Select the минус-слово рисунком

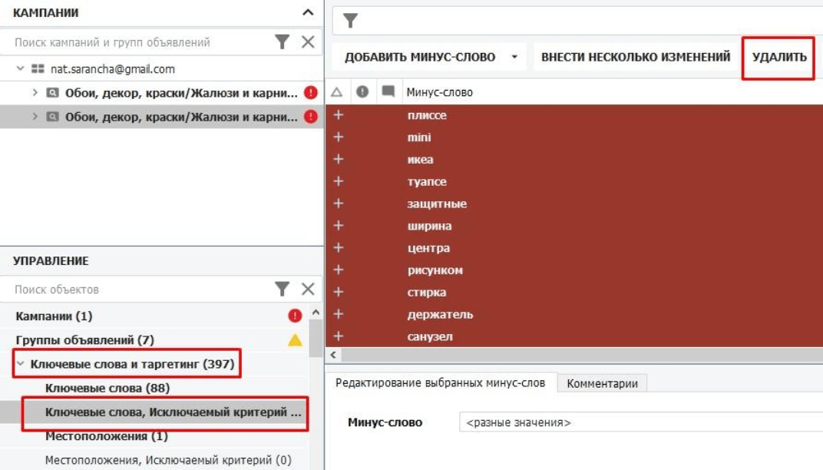pos(435,270)
